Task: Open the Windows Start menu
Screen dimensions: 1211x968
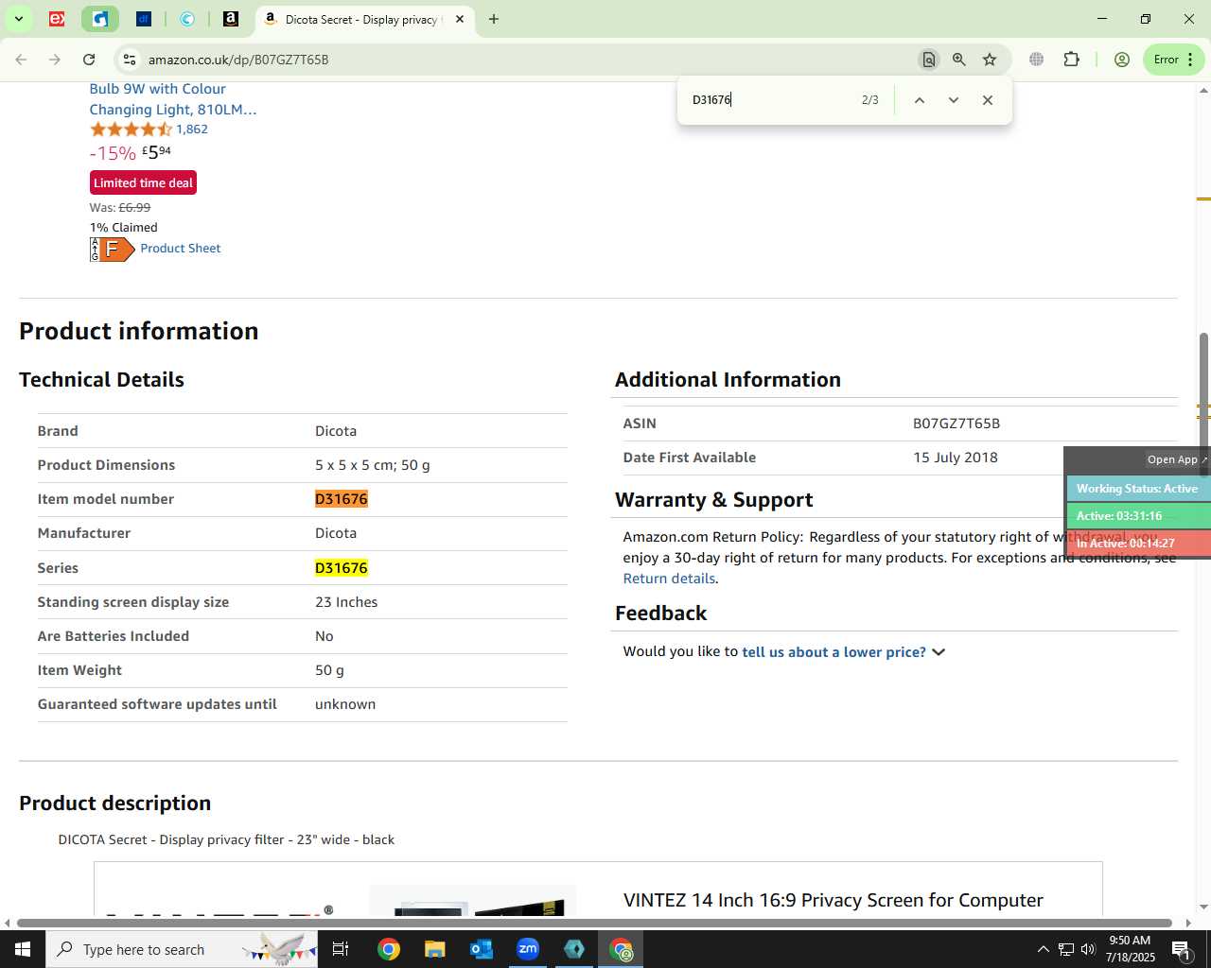Action: point(23,949)
